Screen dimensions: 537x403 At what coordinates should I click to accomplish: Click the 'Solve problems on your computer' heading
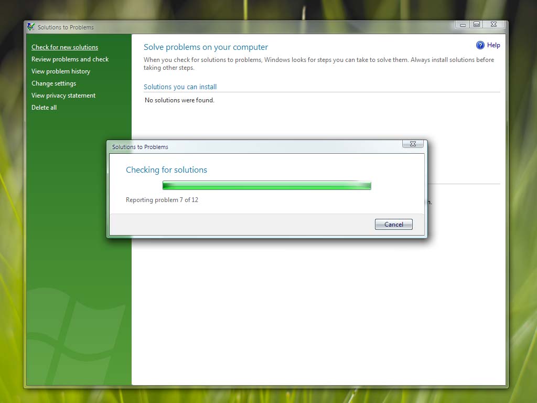[x=206, y=47]
